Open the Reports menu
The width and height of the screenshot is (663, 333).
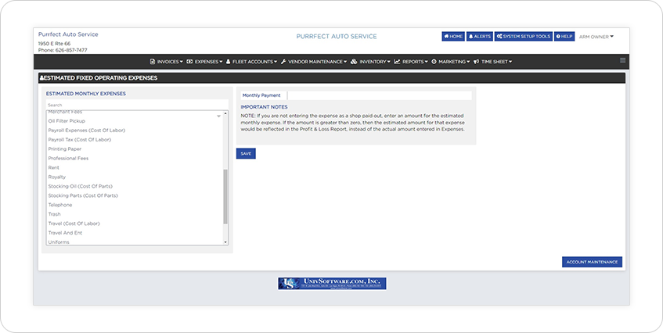[411, 62]
